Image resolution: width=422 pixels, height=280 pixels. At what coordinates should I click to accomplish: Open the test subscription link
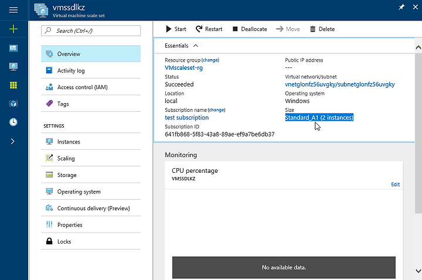(187, 118)
